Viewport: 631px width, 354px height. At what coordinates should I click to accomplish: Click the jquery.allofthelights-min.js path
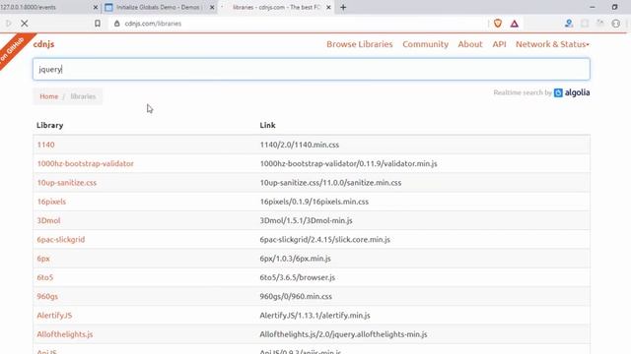tap(343, 334)
